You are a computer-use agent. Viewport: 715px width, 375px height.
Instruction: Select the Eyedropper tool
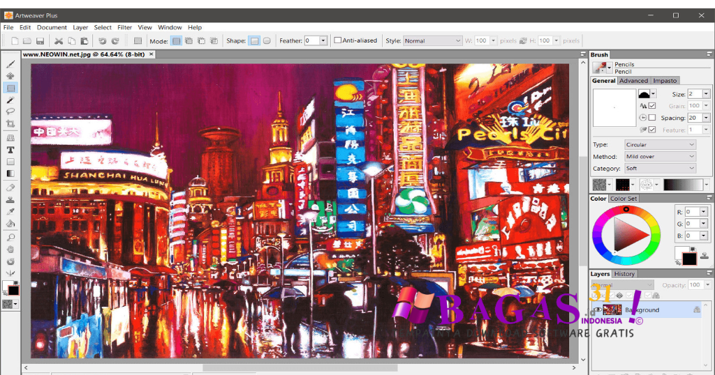10,211
